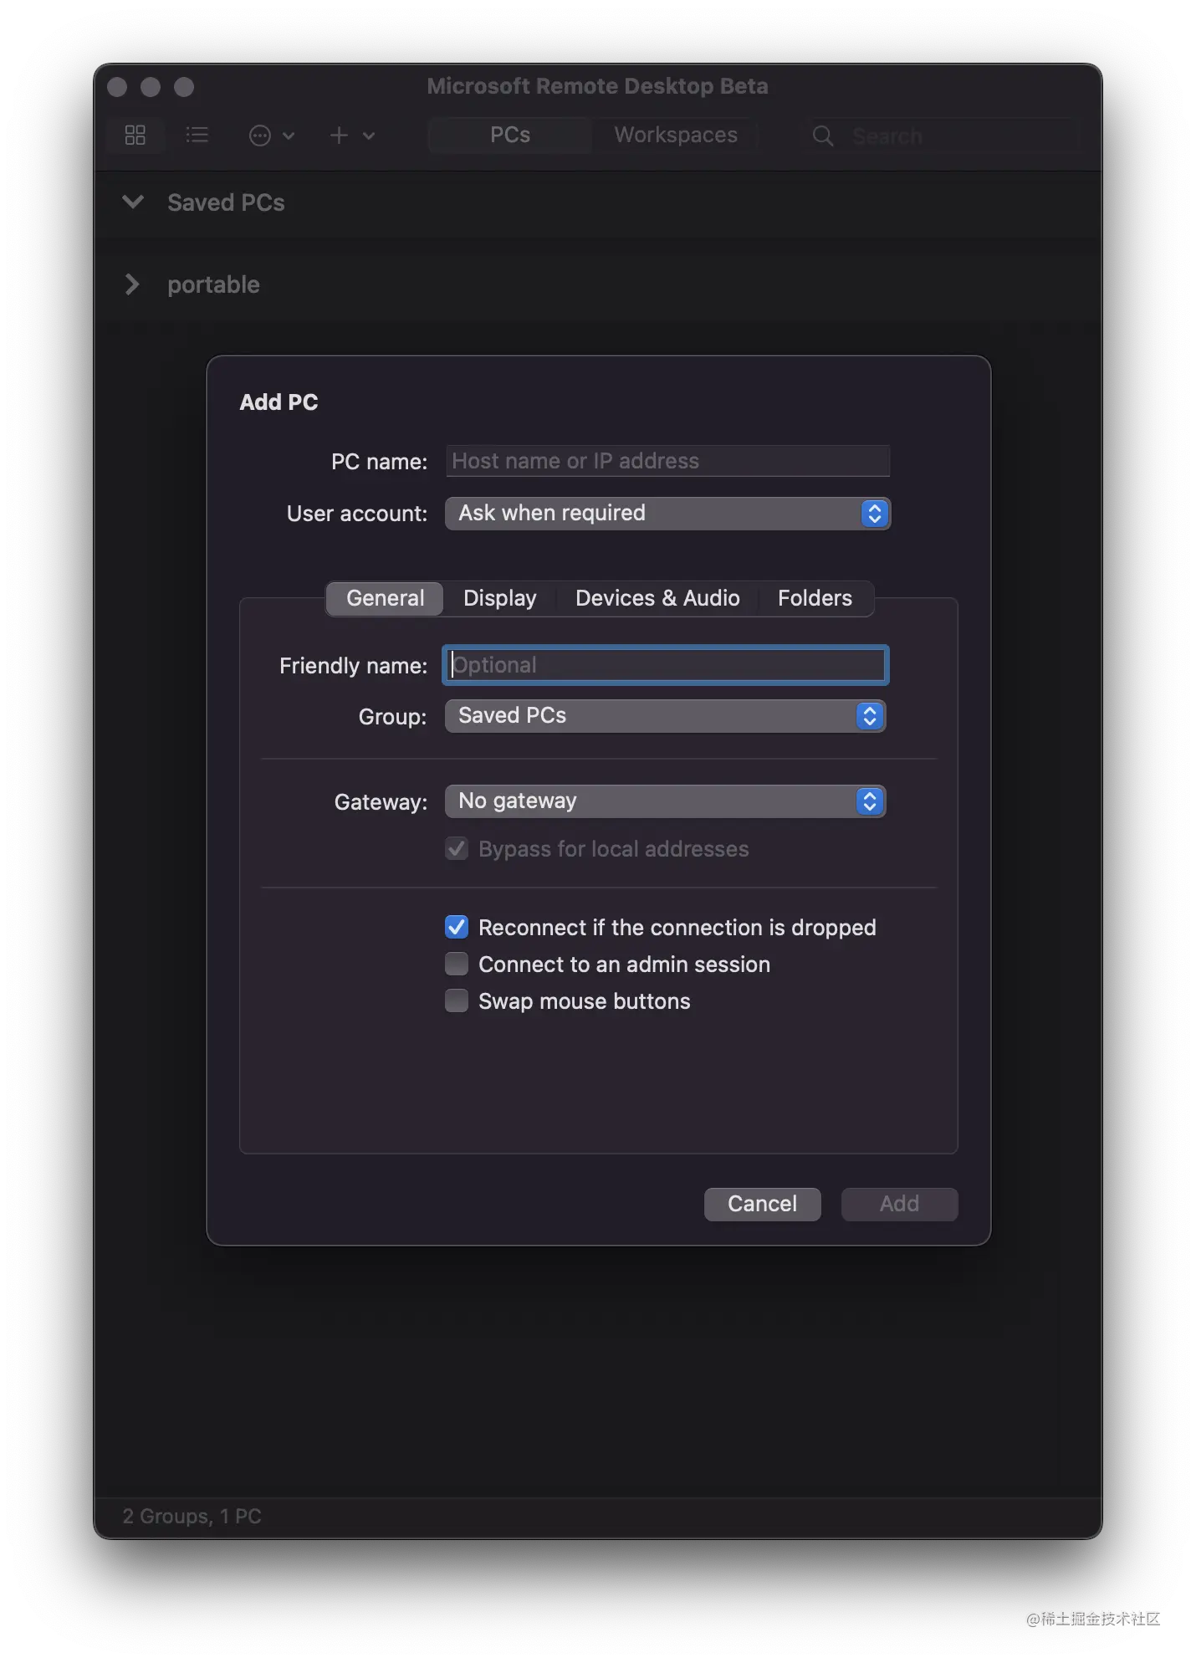1196x1663 pixels.
Task: Click the Add button
Action: click(899, 1205)
